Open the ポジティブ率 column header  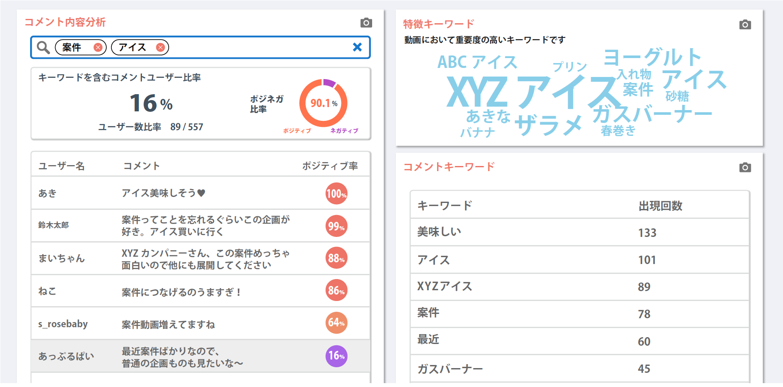(x=330, y=165)
